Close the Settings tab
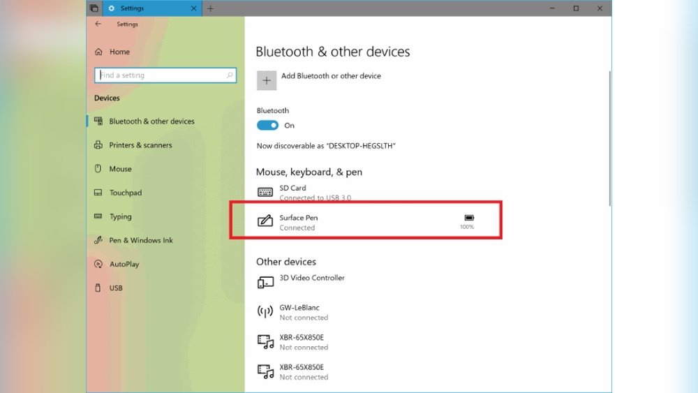 pyautogui.click(x=193, y=8)
